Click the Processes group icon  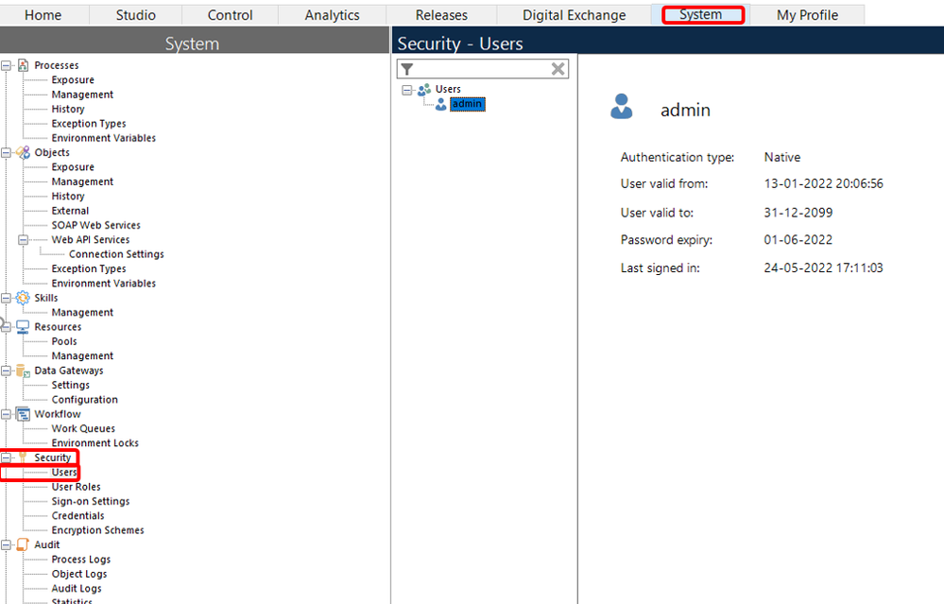(x=23, y=65)
